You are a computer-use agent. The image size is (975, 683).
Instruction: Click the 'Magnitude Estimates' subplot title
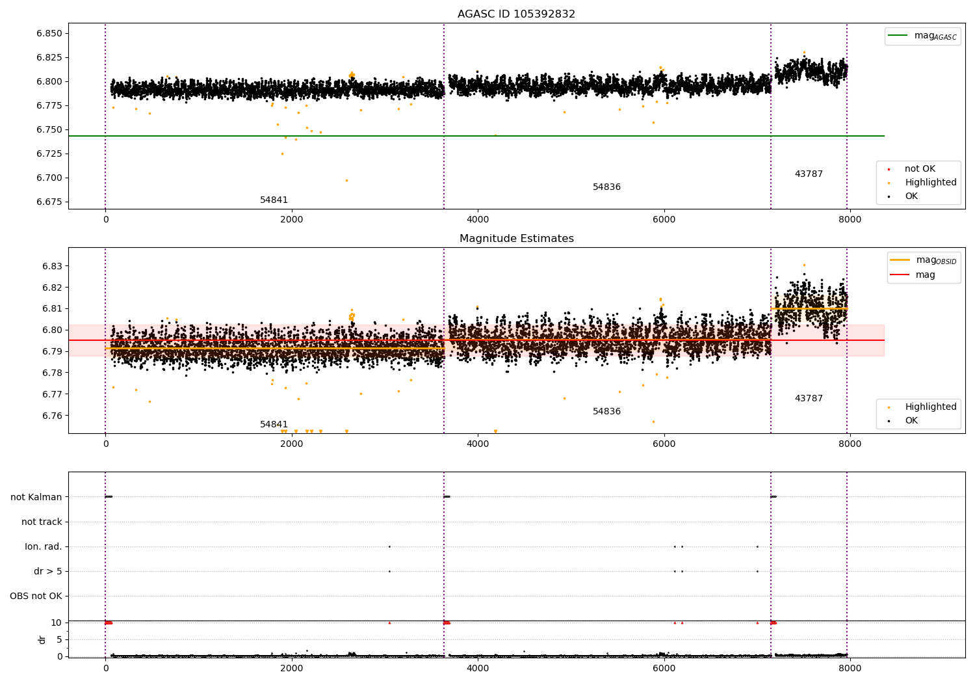516,239
